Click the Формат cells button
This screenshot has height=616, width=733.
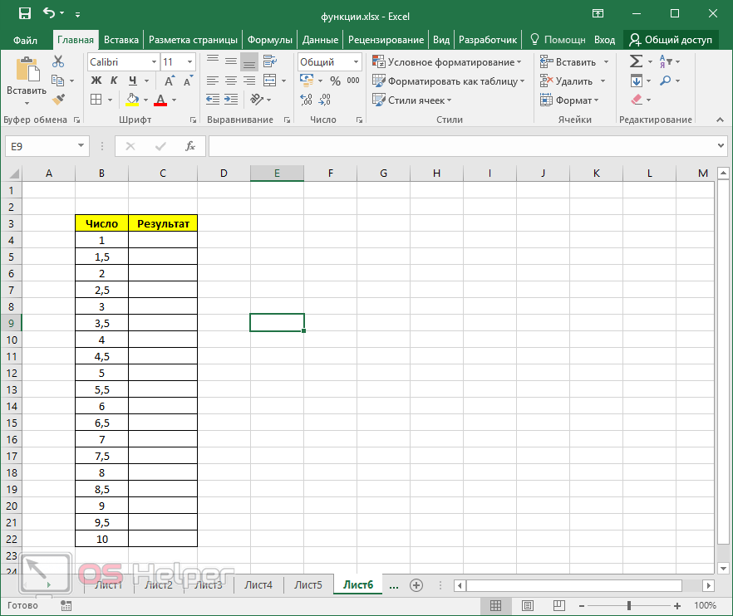pyautogui.click(x=570, y=100)
